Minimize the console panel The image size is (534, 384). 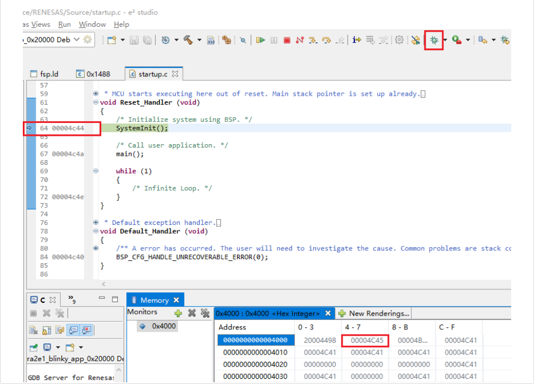coord(102,298)
